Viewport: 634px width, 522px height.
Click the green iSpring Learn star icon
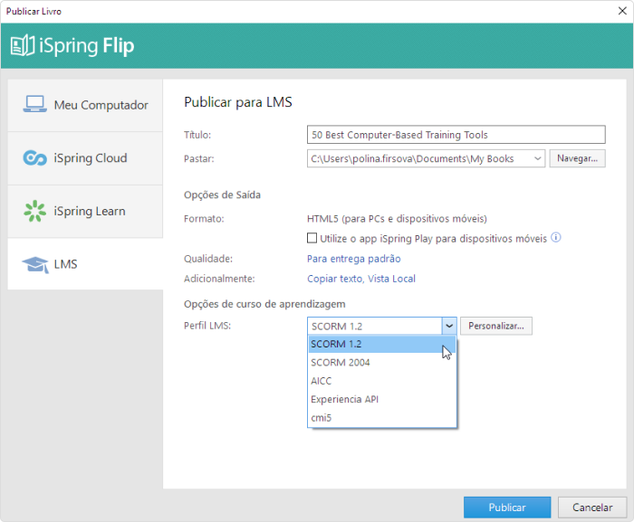(x=34, y=211)
